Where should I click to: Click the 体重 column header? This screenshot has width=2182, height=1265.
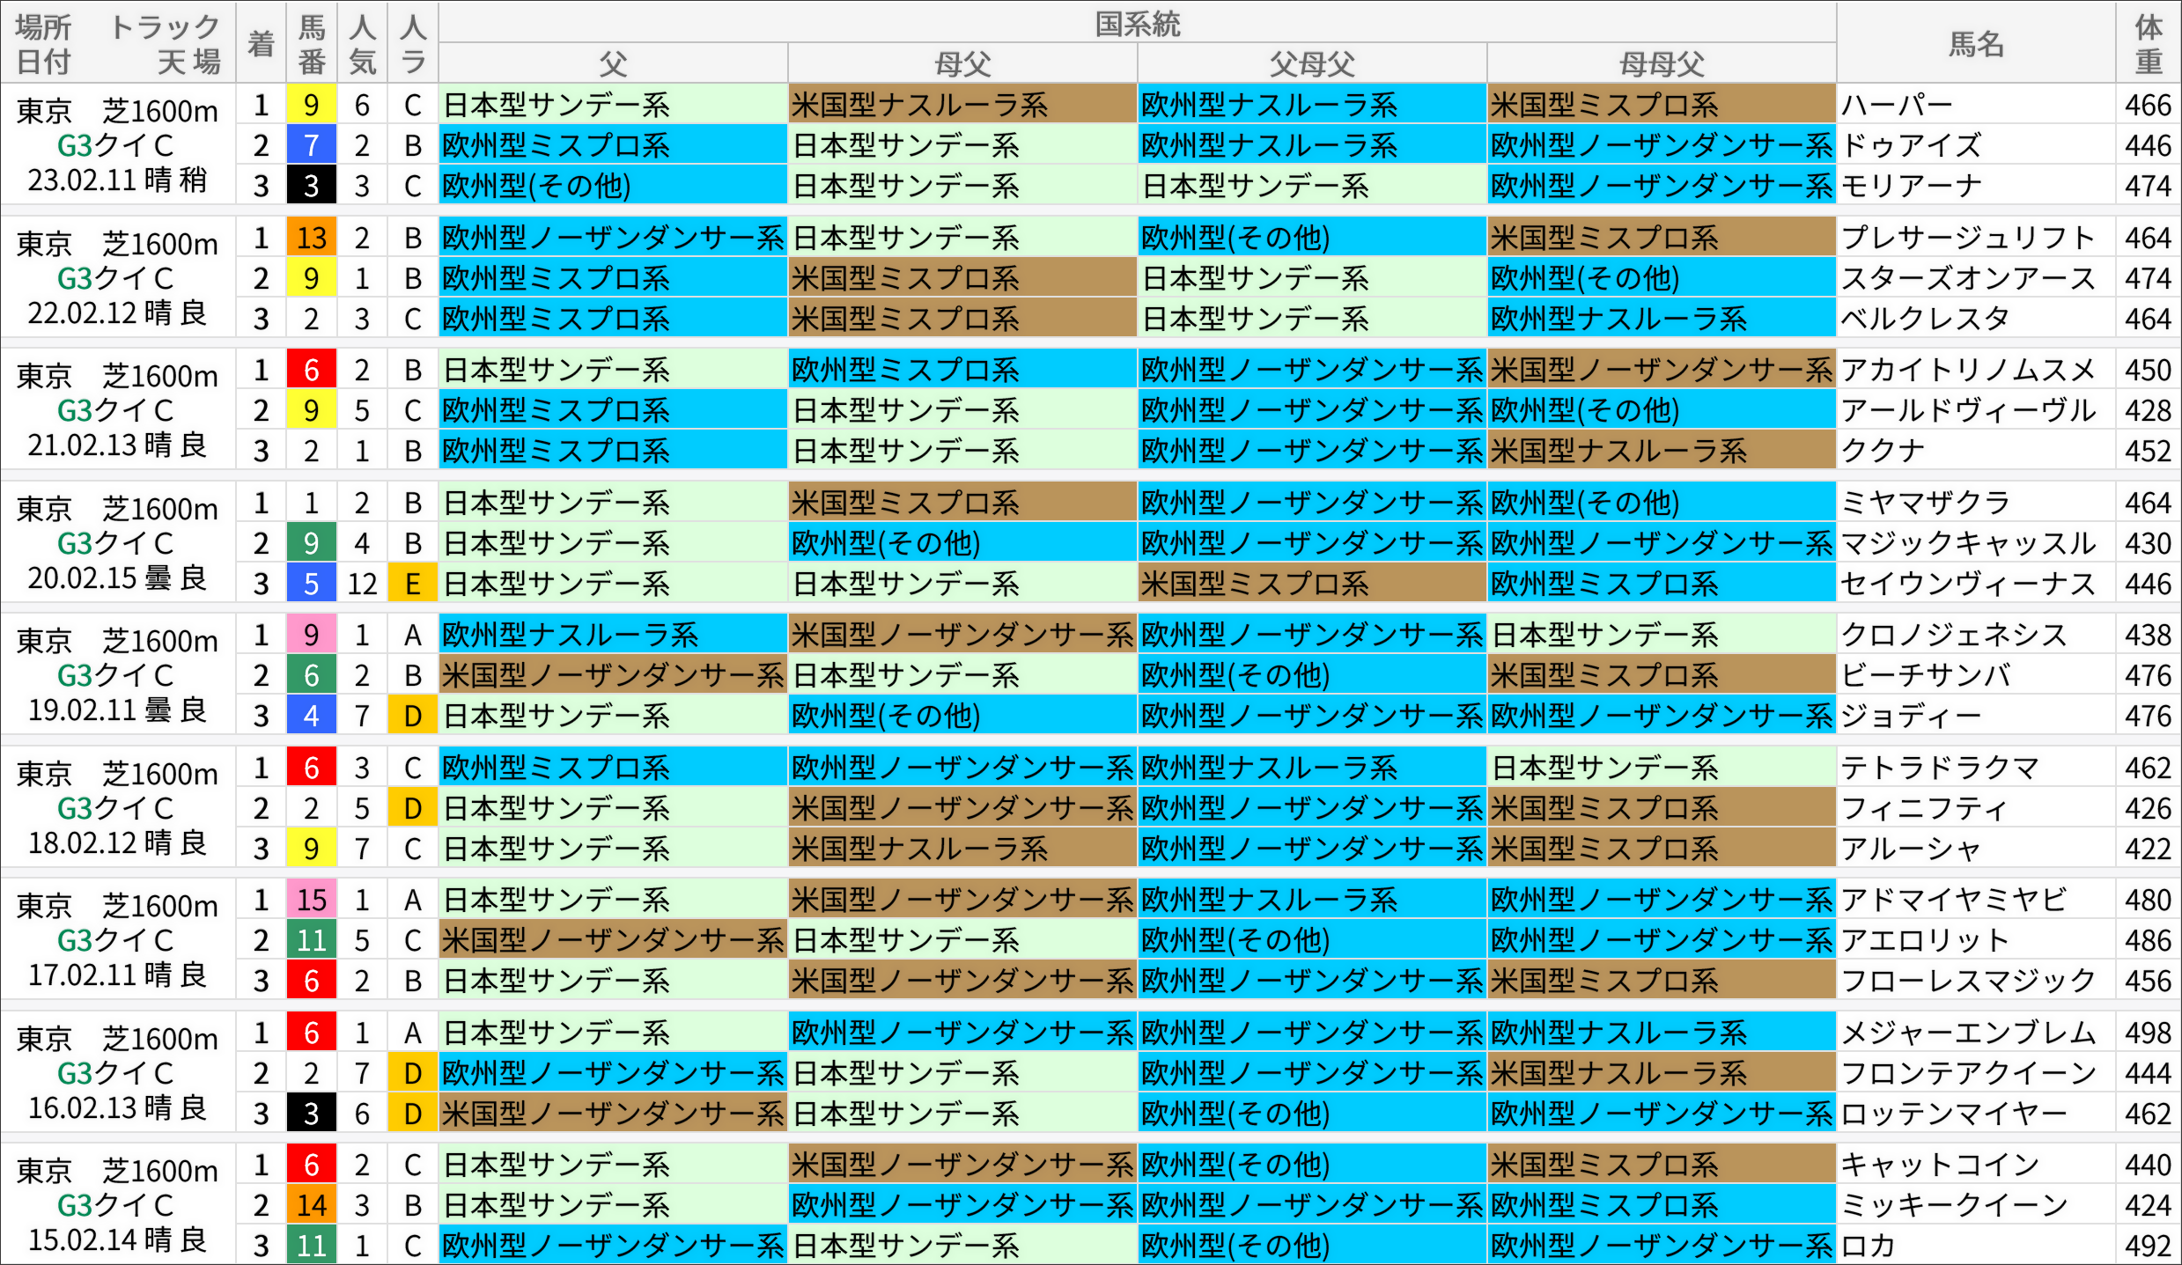pos(2149,43)
